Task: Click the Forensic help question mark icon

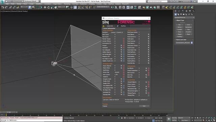Action: click(149, 22)
